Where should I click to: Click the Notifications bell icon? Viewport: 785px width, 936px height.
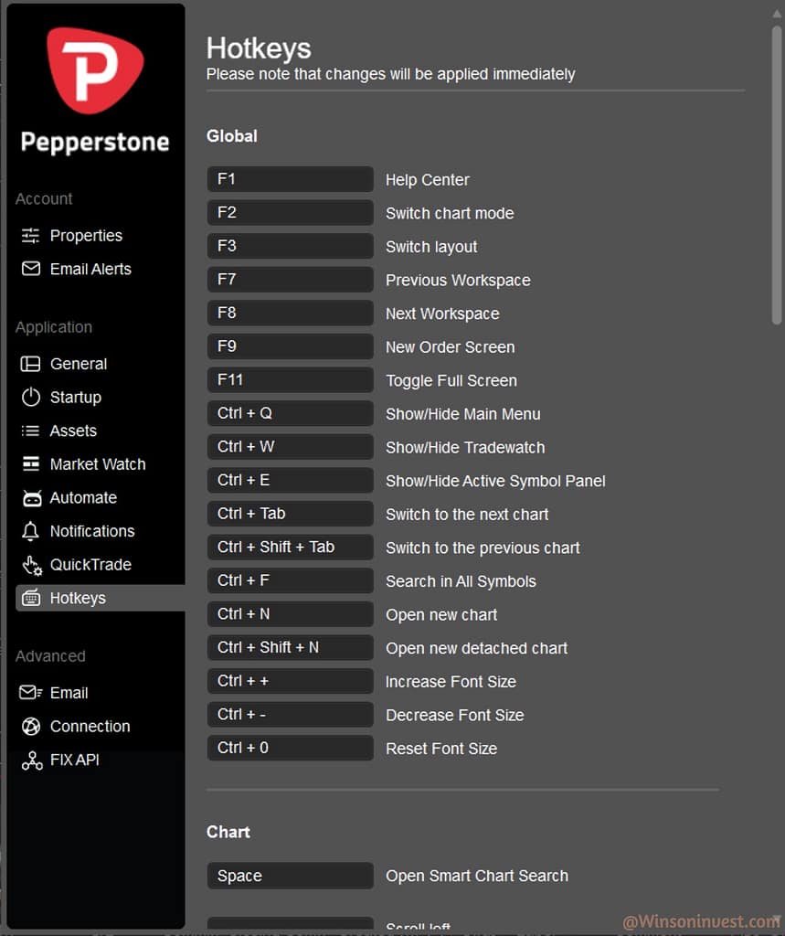pyautogui.click(x=31, y=531)
